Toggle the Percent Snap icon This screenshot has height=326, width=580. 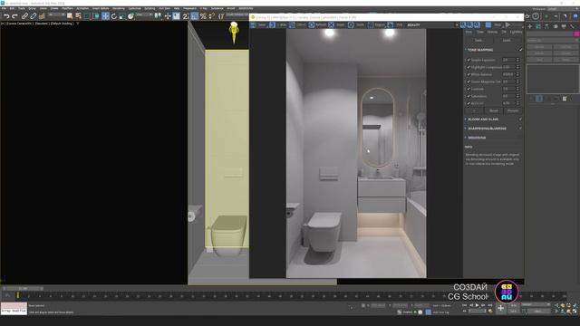(x=203, y=16)
